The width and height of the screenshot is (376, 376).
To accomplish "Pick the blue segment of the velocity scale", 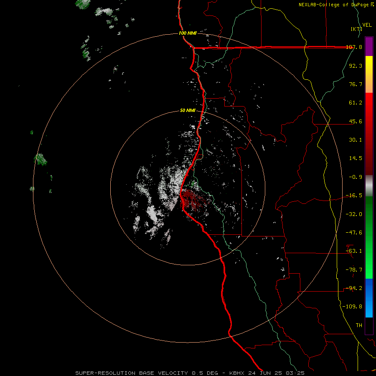I will pyautogui.click(x=369, y=298).
